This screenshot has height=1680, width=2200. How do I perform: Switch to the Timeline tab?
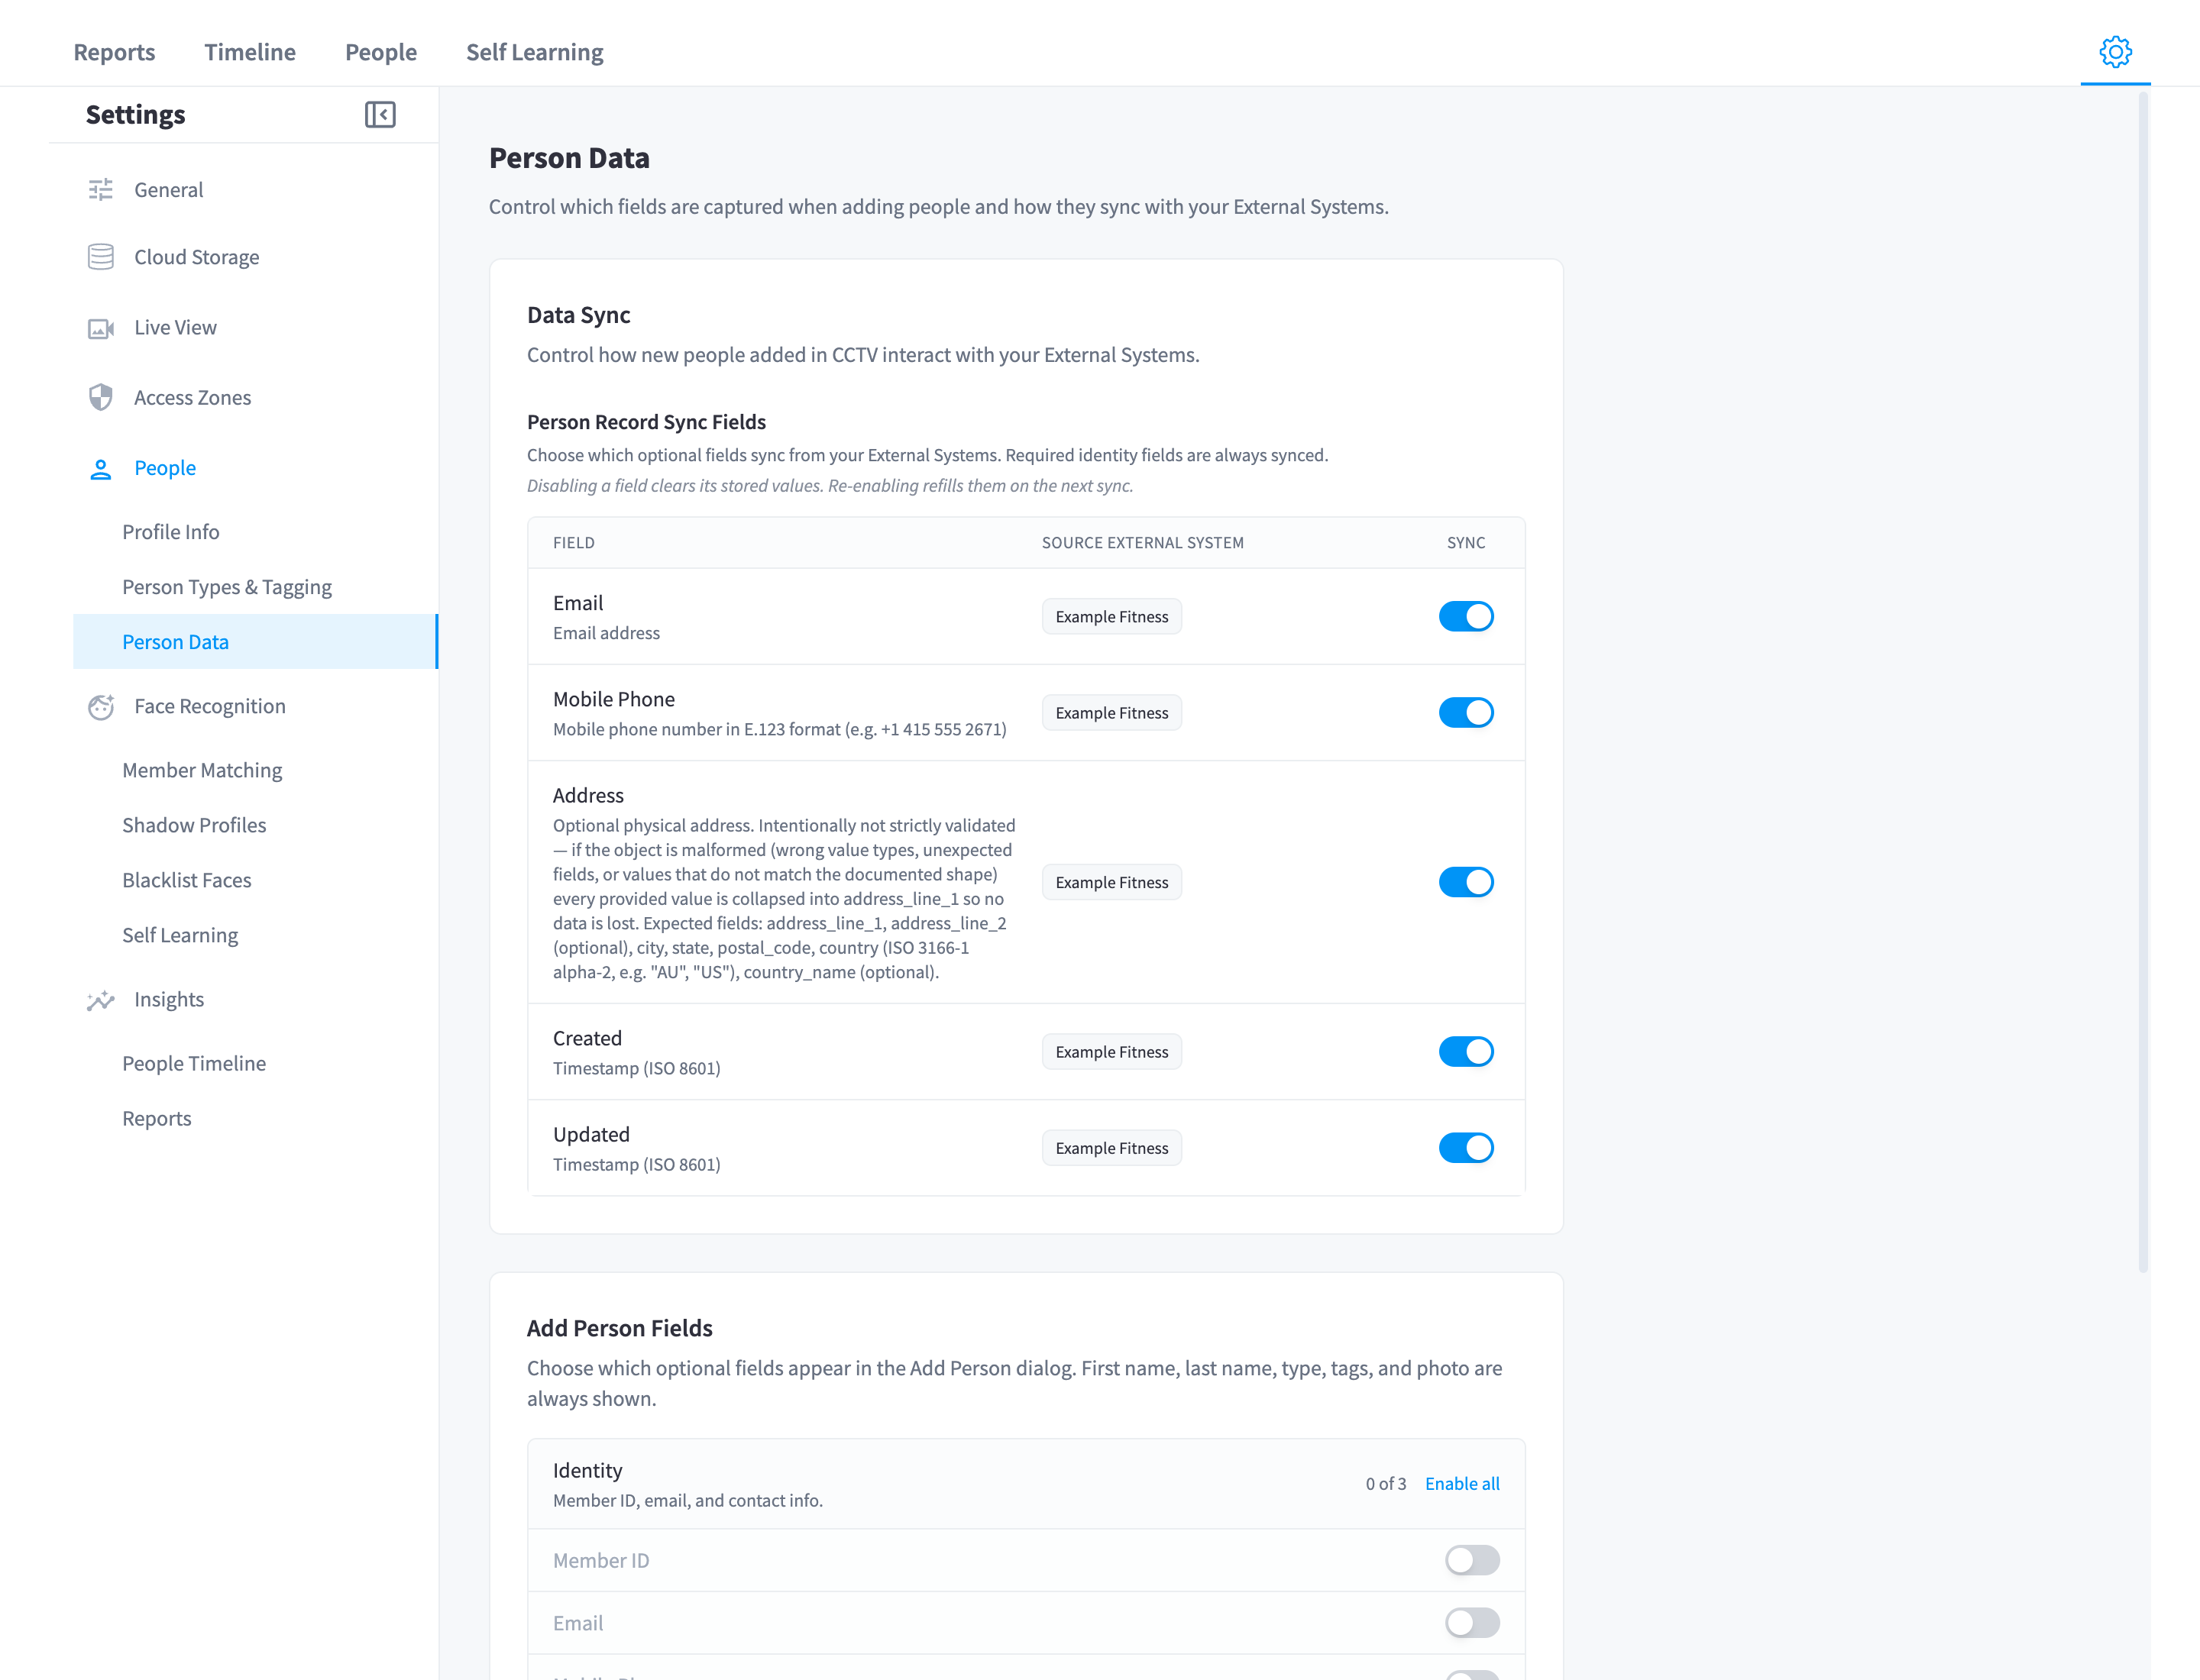pyautogui.click(x=250, y=52)
